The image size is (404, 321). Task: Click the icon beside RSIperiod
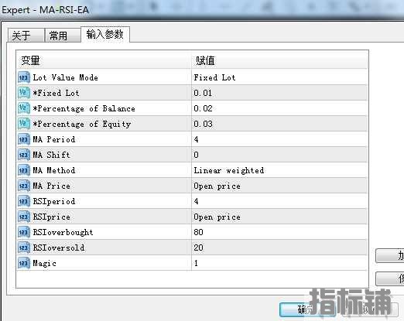coord(24,201)
